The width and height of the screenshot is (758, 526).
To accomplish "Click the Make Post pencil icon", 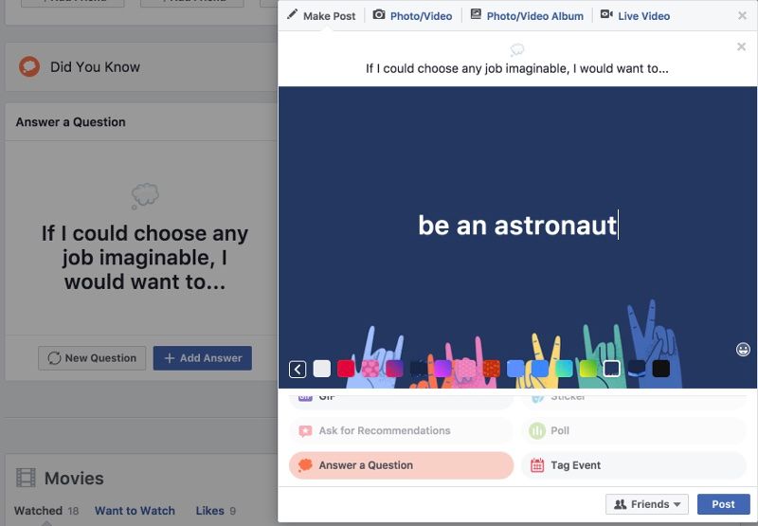I will [292, 15].
